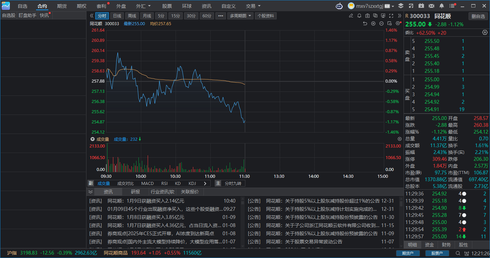Open the 多周期图 dropdown

[240, 16]
